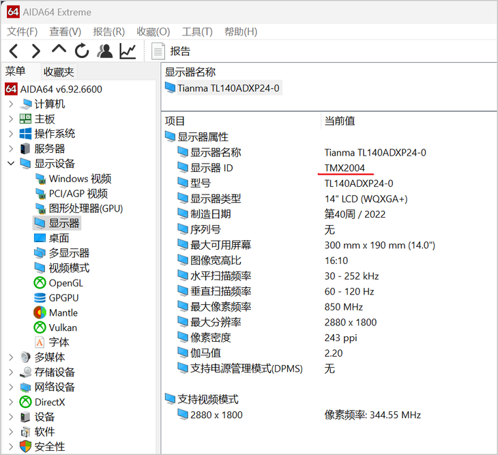
Task: Click the 当前值 column header
Action: click(340, 121)
